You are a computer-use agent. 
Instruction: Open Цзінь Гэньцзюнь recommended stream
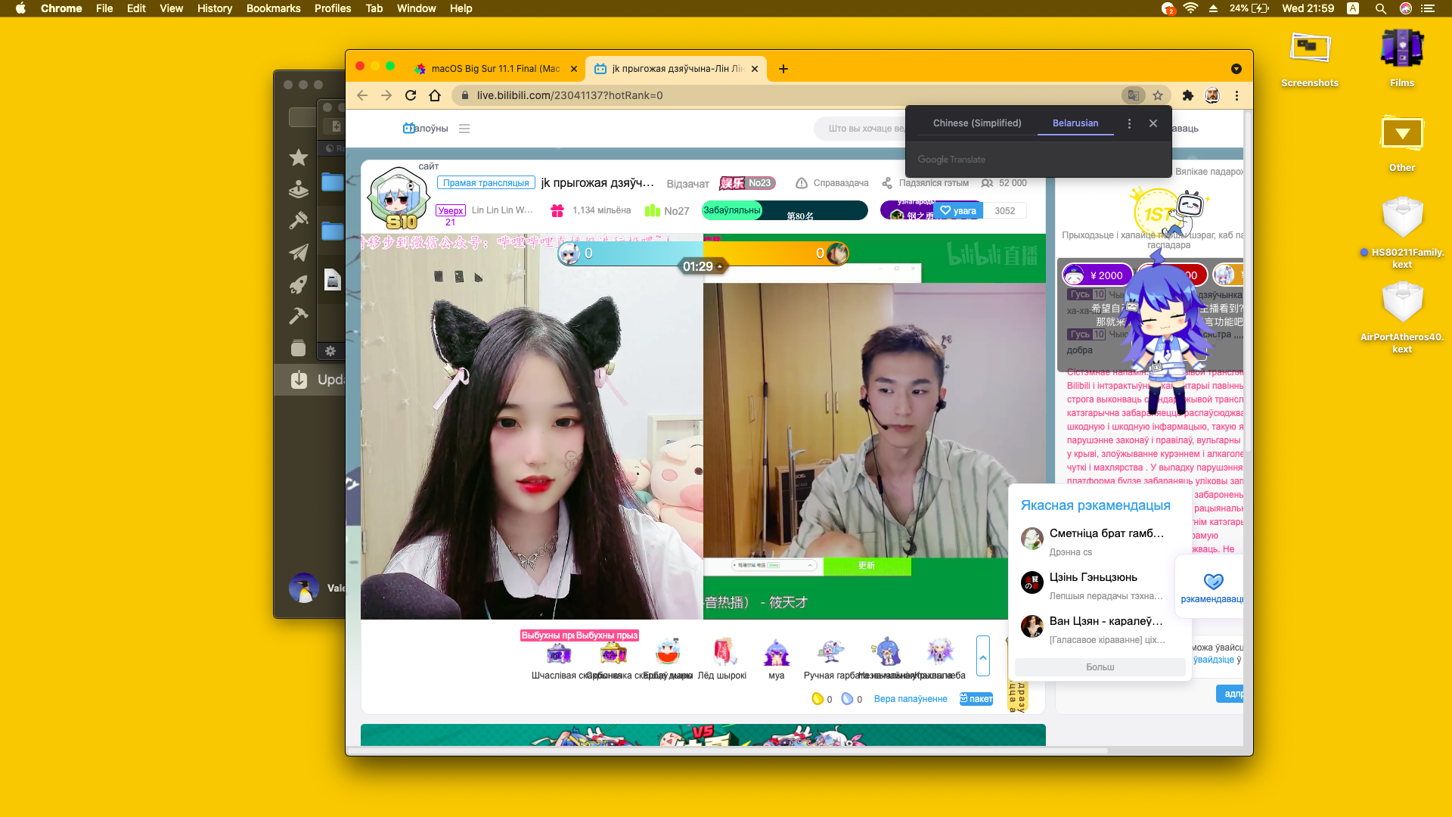pos(1100,586)
